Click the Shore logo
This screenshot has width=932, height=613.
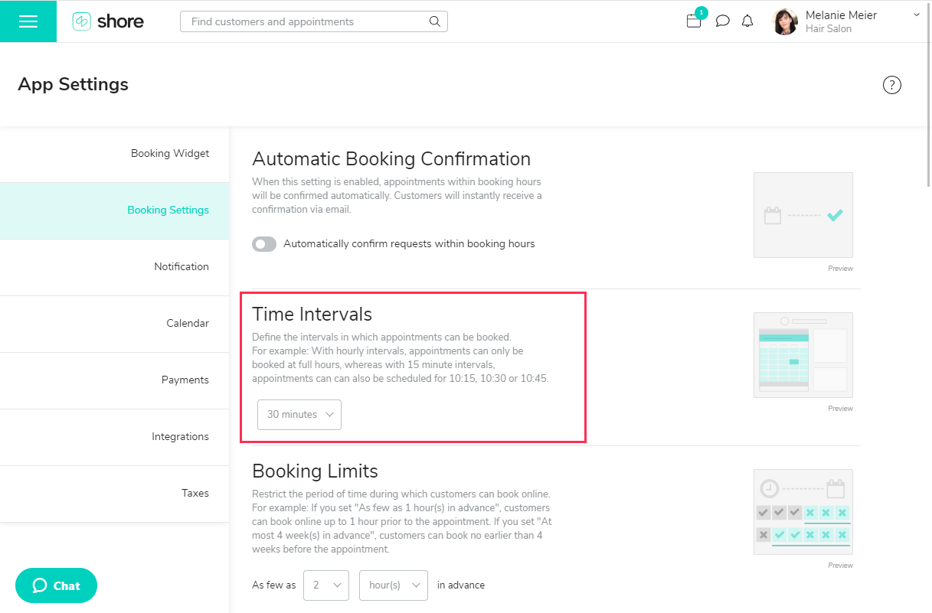click(x=108, y=21)
